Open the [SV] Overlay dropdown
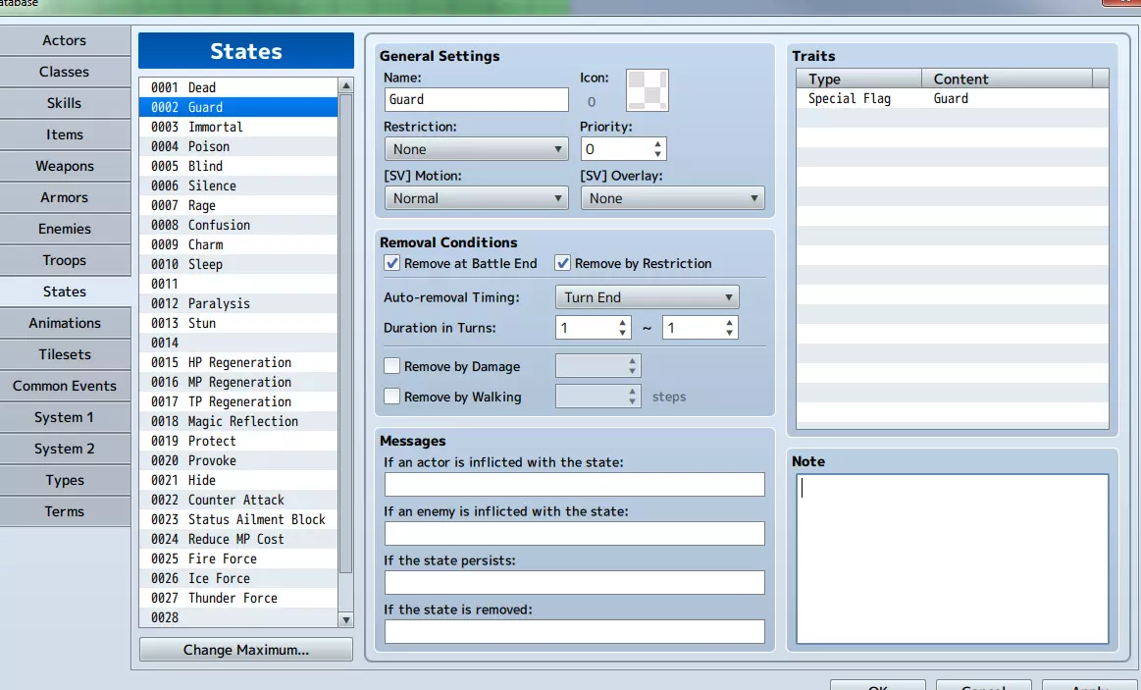Image resolution: width=1141 pixels, height=690 pixels. point(672,198)
